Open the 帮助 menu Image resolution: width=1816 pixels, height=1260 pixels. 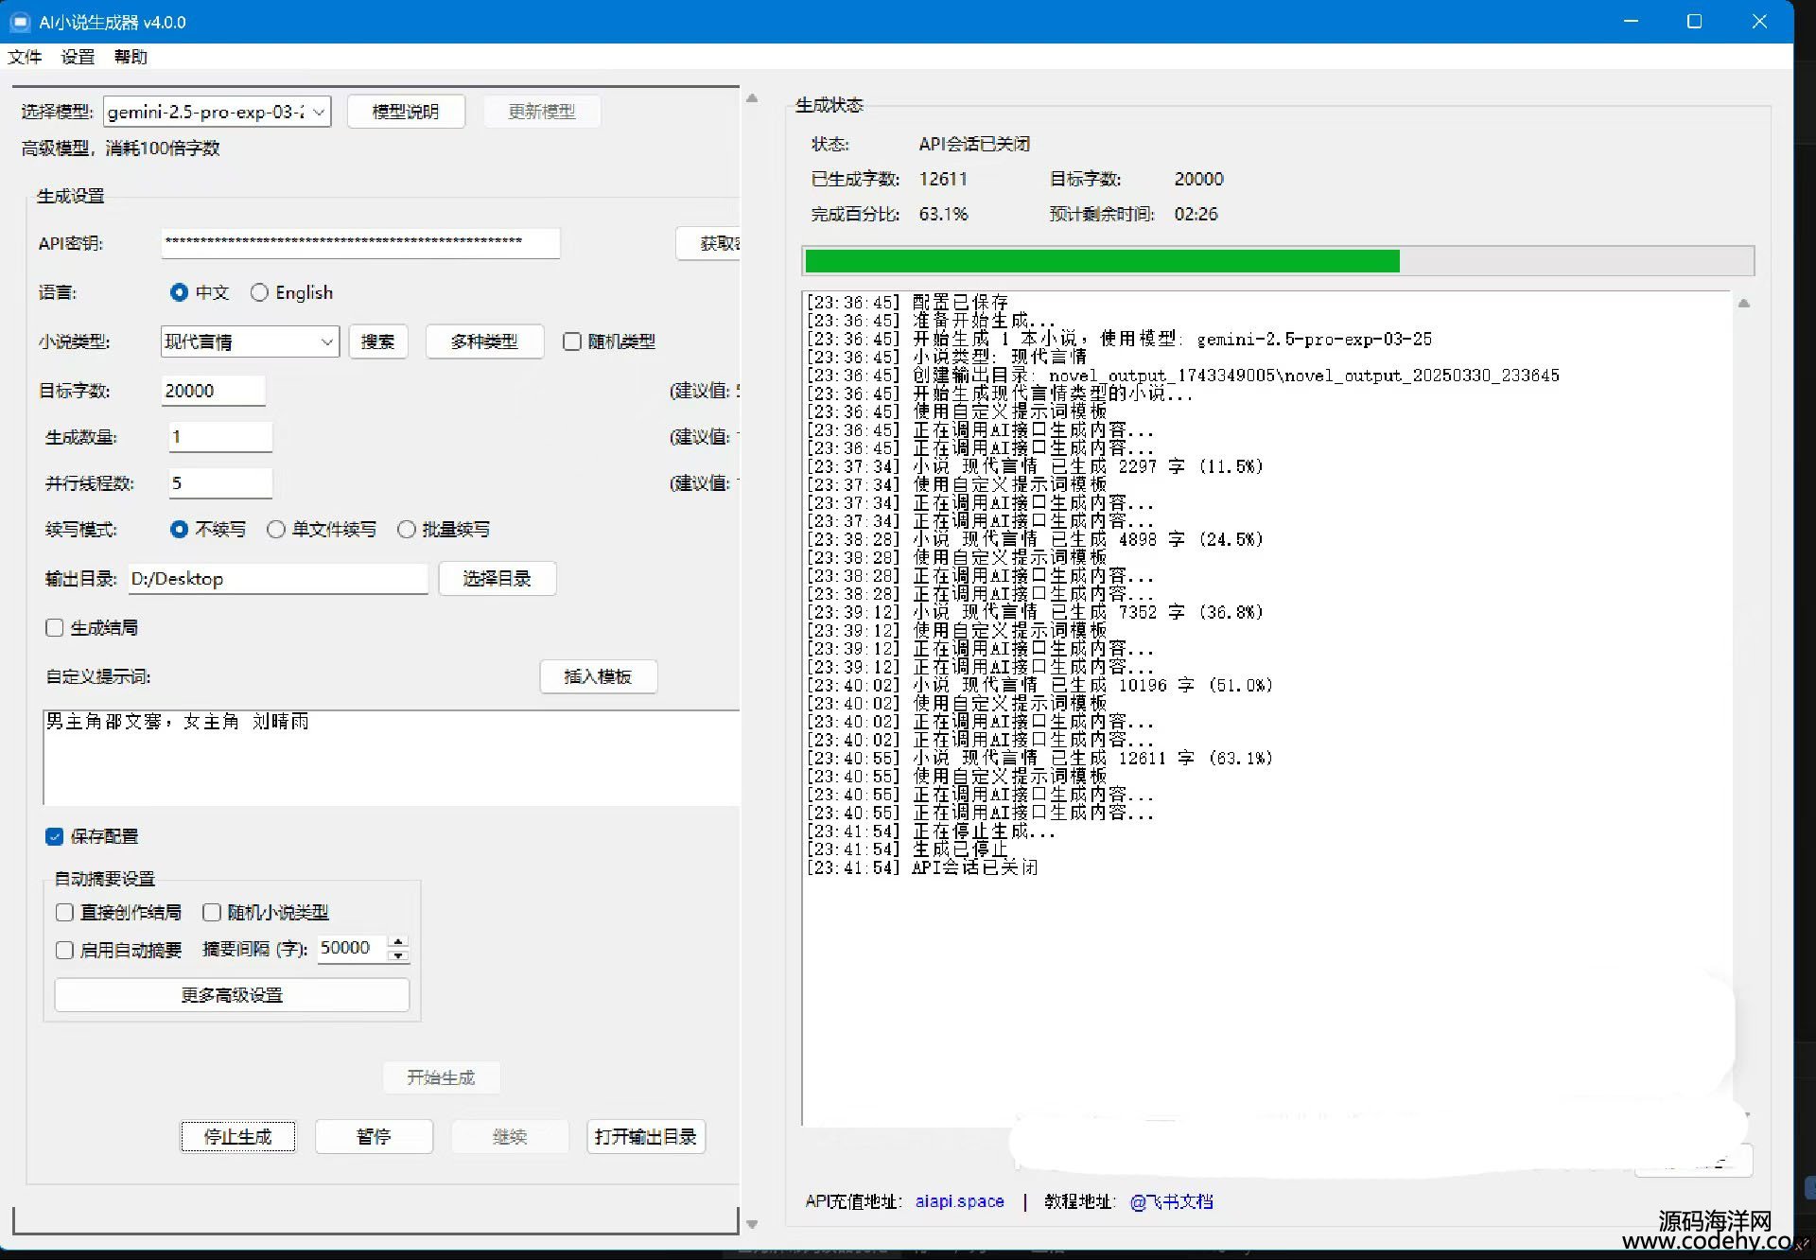(x=131, y=57)
